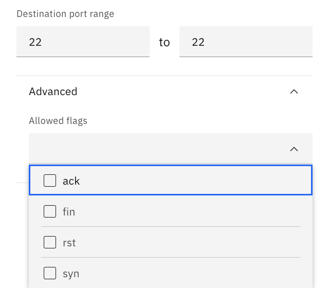Image resolution: width=329 pixels, height=288 pixels.
Task: Click the Allowed flags label
Action: click(58, 121)
